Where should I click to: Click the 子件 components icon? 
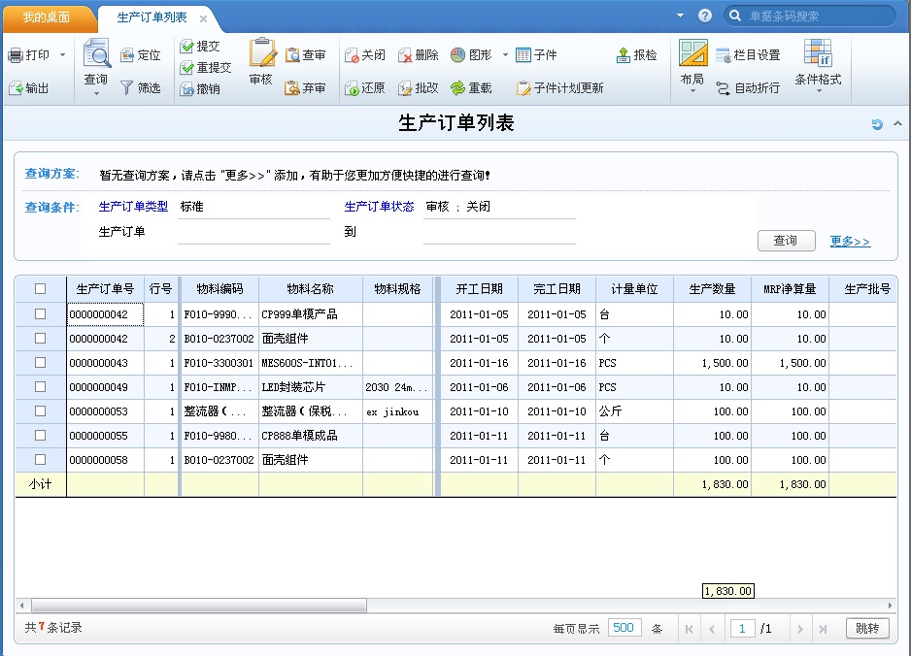tap(523, 55)
